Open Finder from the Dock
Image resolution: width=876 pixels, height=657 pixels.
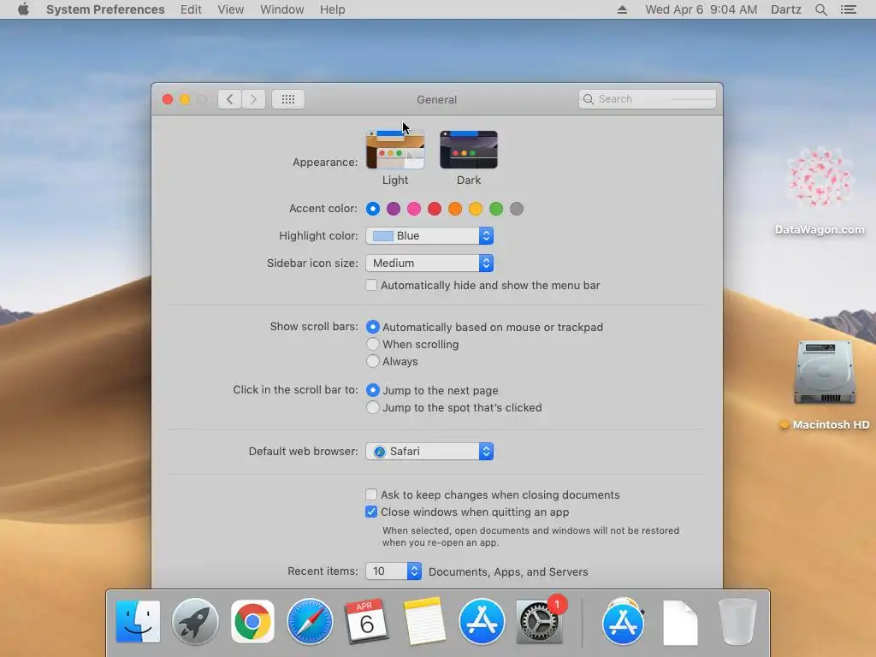[138, 621]
